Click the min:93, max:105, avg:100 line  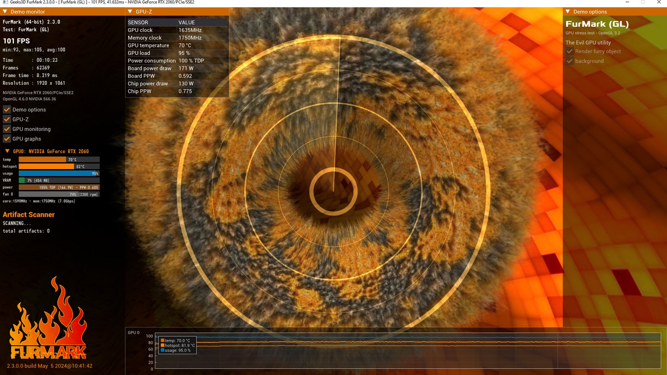34,50
